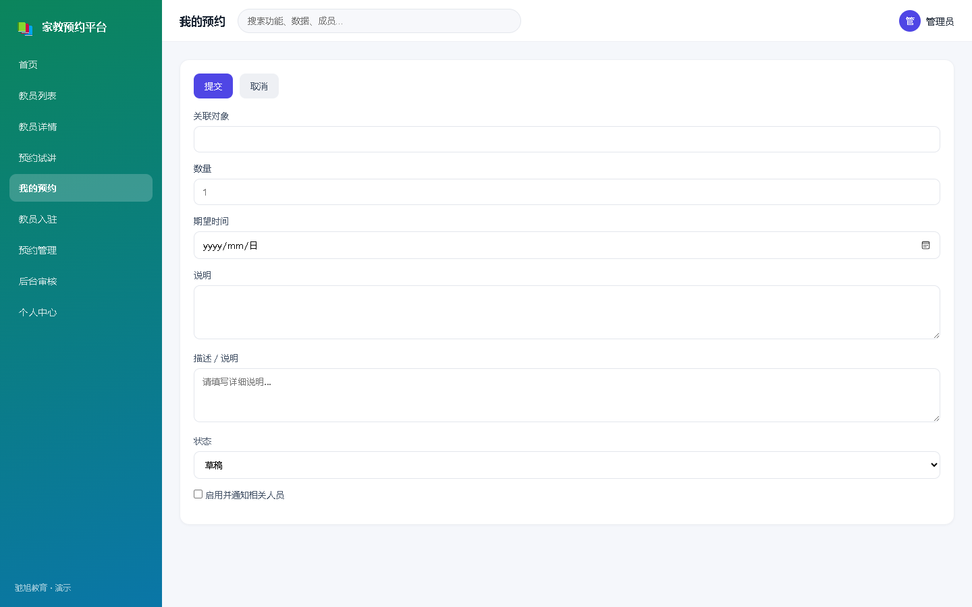The image size is (972, 607).
Task: Open the calendar picker icon in 期望时间
Action: point(925,245)
